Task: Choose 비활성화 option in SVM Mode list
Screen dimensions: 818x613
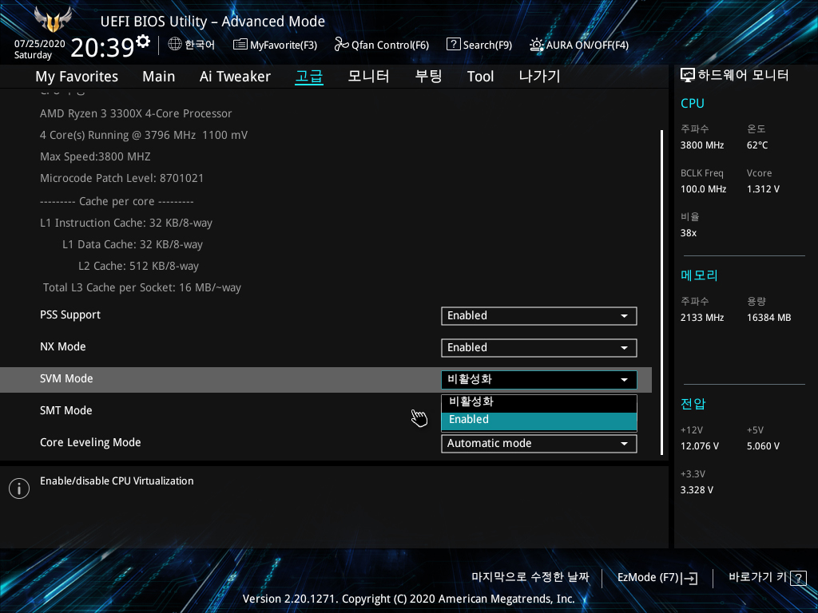Action: (539, 403)
